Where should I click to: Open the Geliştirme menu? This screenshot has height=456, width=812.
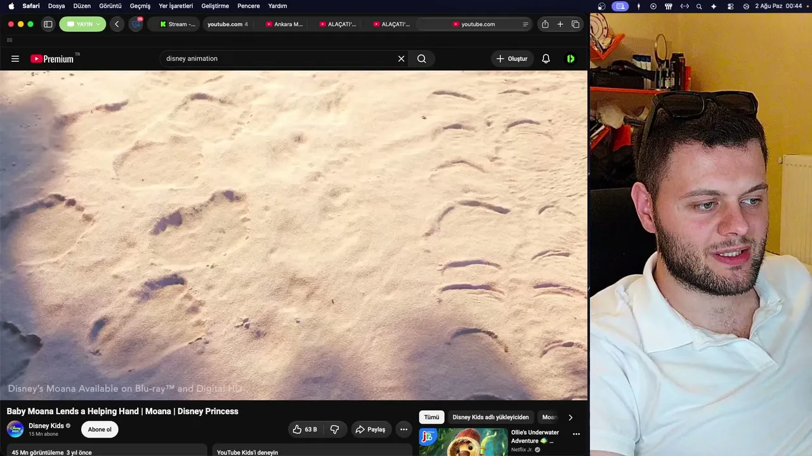pyautogui.click(x=215, y=6)
